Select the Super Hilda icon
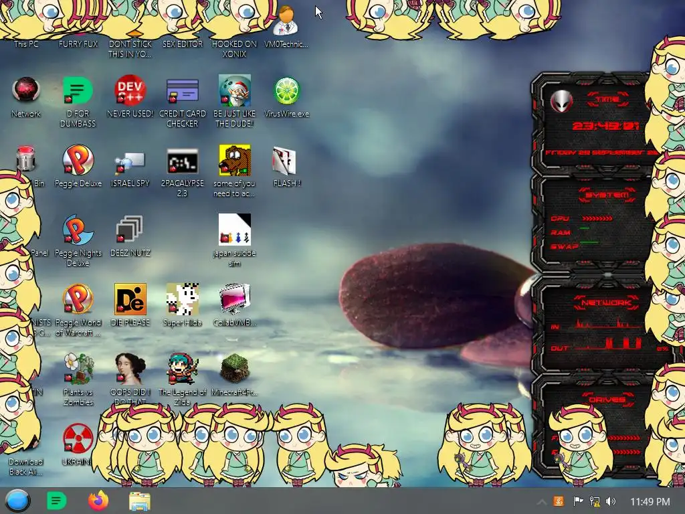This screenshot has width=685, height=514. click(182, 299)
